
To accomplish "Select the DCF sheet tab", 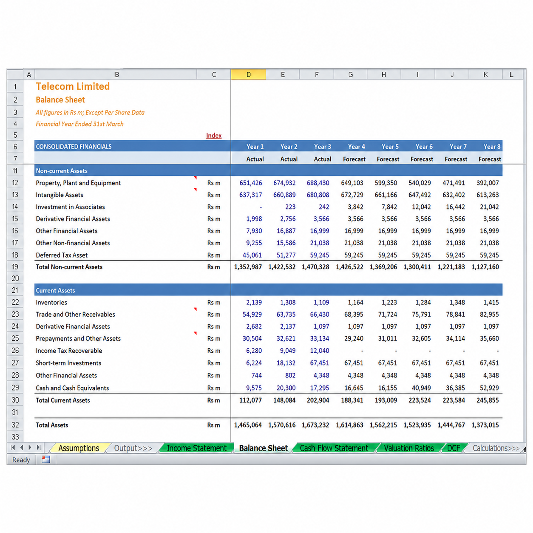I will 454,448.
